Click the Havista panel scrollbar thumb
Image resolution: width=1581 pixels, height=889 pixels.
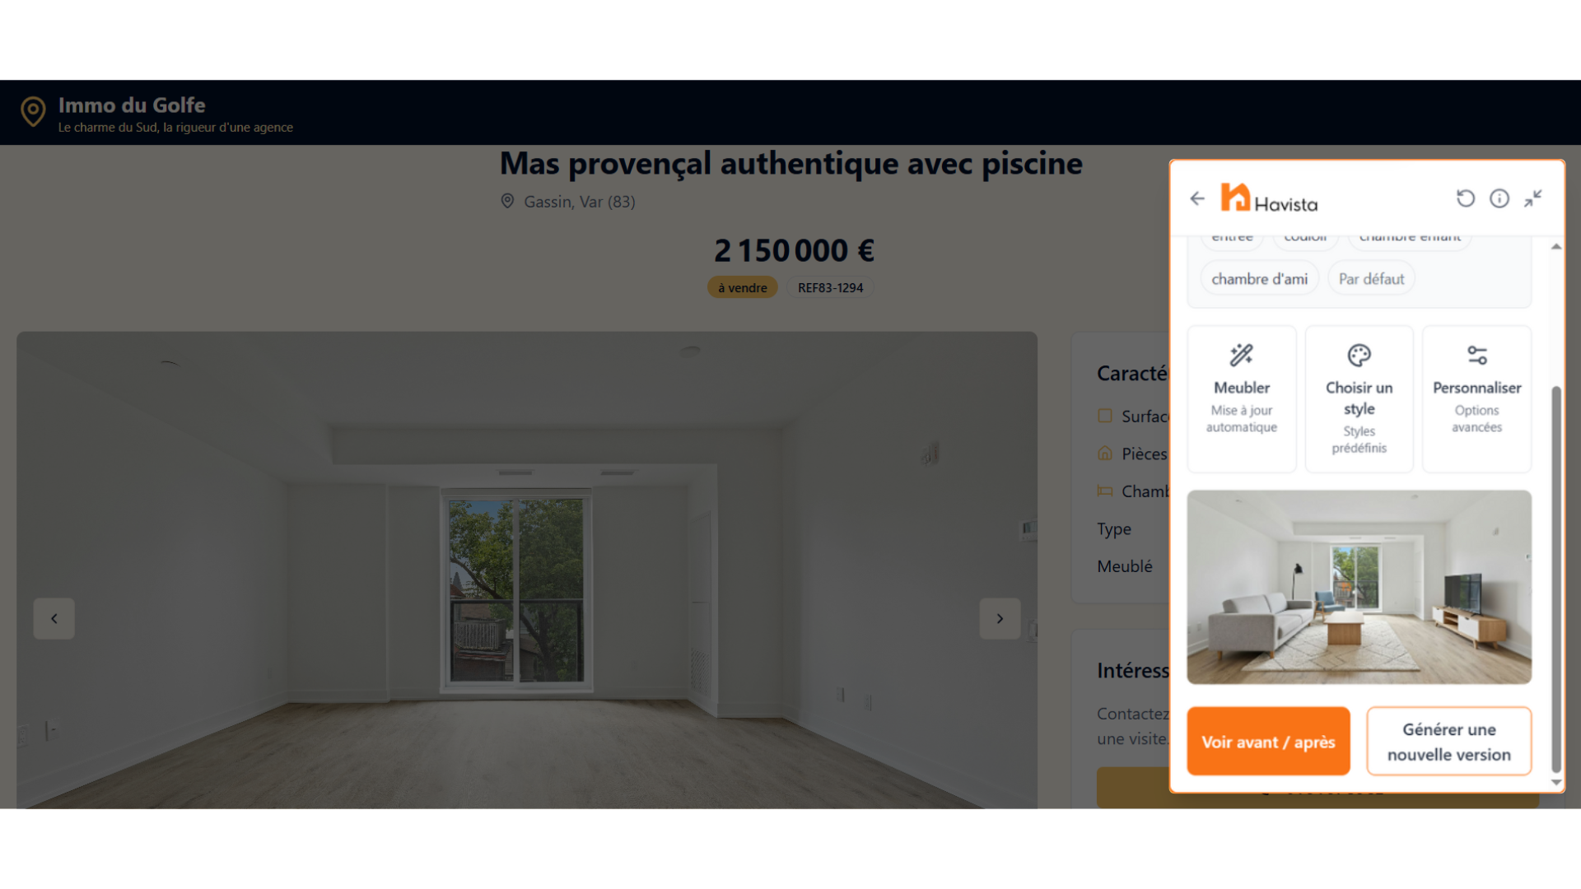[1555, 579]
